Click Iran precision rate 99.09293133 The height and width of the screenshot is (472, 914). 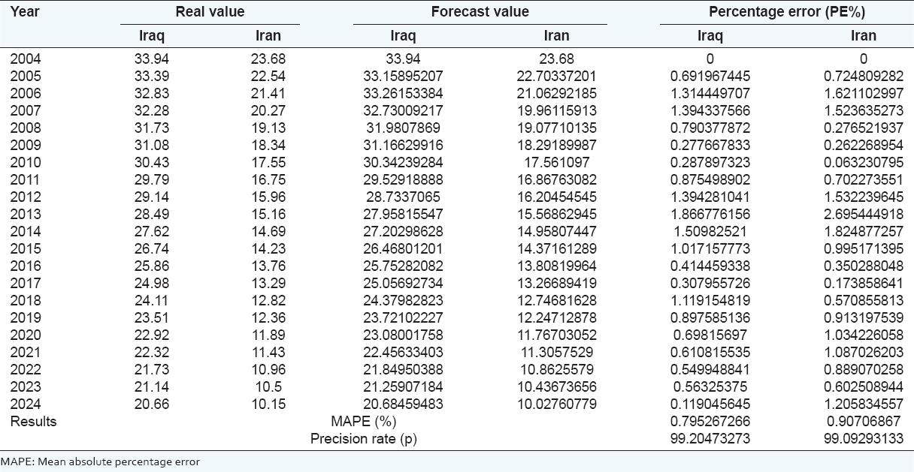tap(864, 438)
